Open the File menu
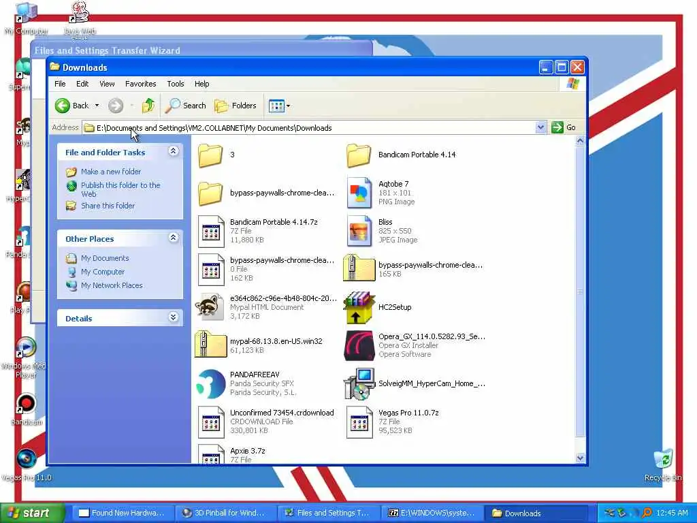The image size is (697, 523). (x=60, y=84)
